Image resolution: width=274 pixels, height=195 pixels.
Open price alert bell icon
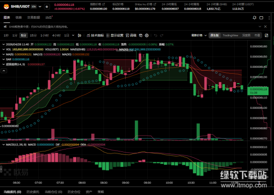coord(255,18)
